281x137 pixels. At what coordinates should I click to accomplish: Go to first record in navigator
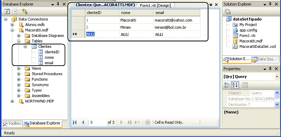point(75,123)
